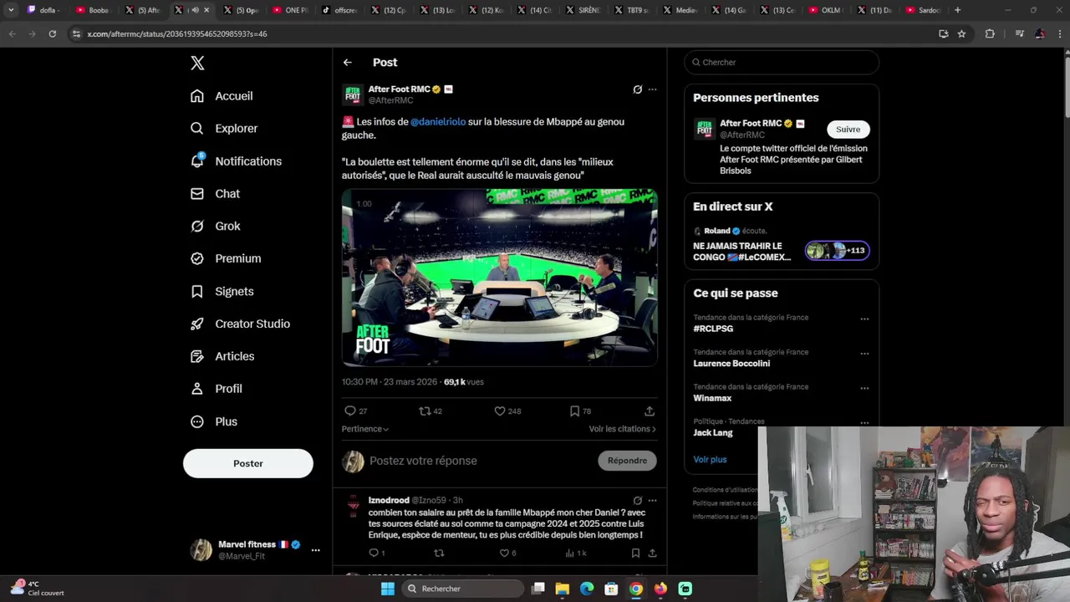Share Iznodrood's reply
Viewport: 1070px width, 602px height.
point(652,554)
